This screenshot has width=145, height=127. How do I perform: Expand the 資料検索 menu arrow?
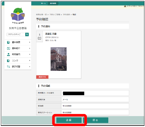click(x=30, y=42)
